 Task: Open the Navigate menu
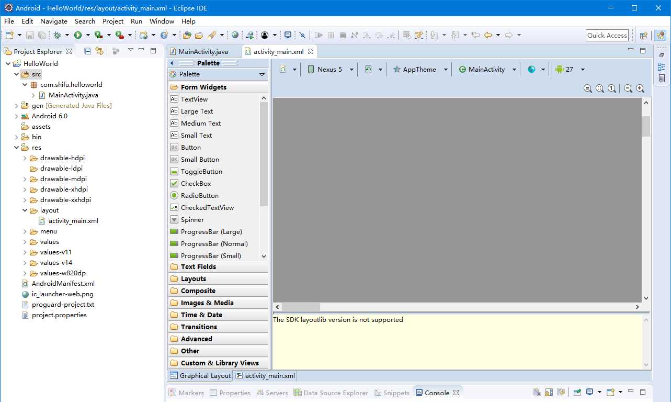tap(54, 21)
